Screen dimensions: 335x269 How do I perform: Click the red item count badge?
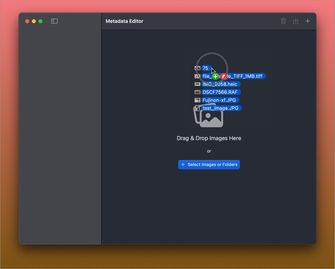pyautogui.click(x=224, y=77)
